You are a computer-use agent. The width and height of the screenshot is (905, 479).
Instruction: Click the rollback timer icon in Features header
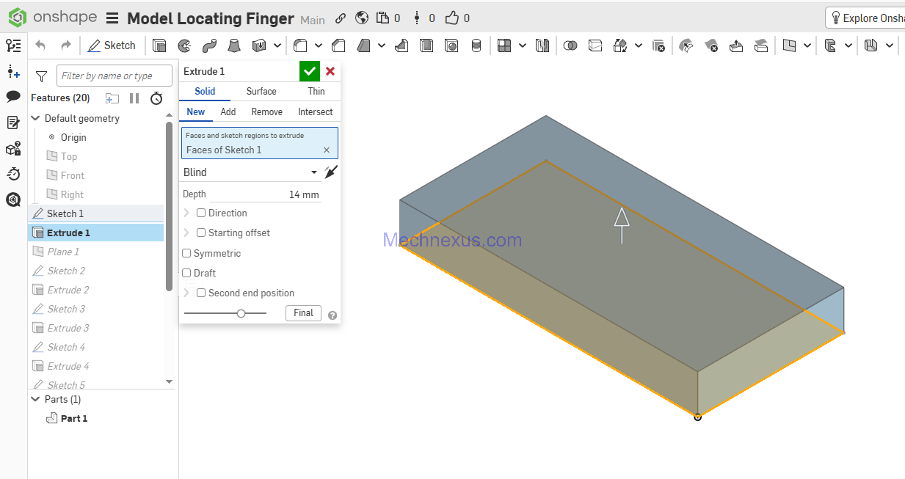point(156,98)
